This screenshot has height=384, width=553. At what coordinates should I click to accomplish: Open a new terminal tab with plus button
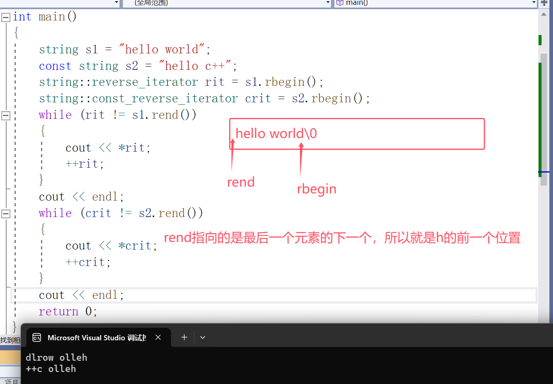coord(184,337)
